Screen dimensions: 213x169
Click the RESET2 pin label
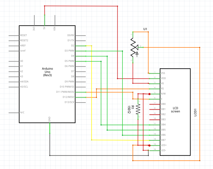24,40
